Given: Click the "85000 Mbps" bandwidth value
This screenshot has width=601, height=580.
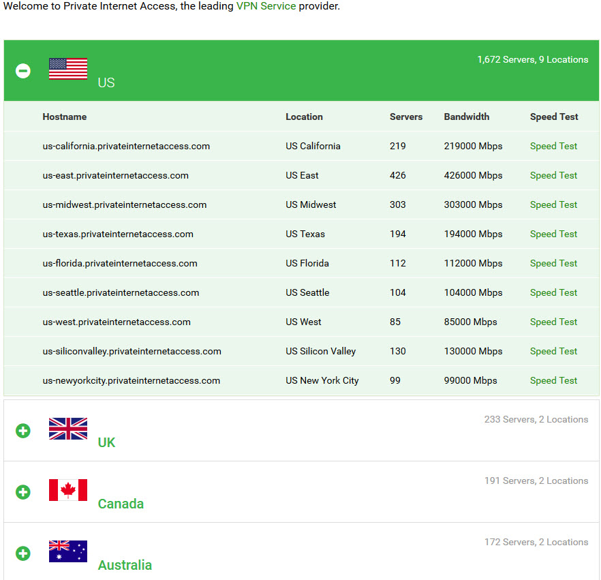Looking at the screenshot, I should click(470, 322).
